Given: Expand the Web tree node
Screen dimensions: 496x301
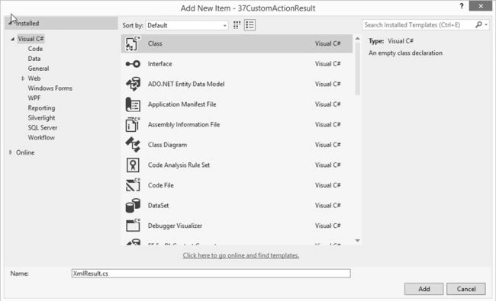Looking at the screenshot, I should [23, 78].
